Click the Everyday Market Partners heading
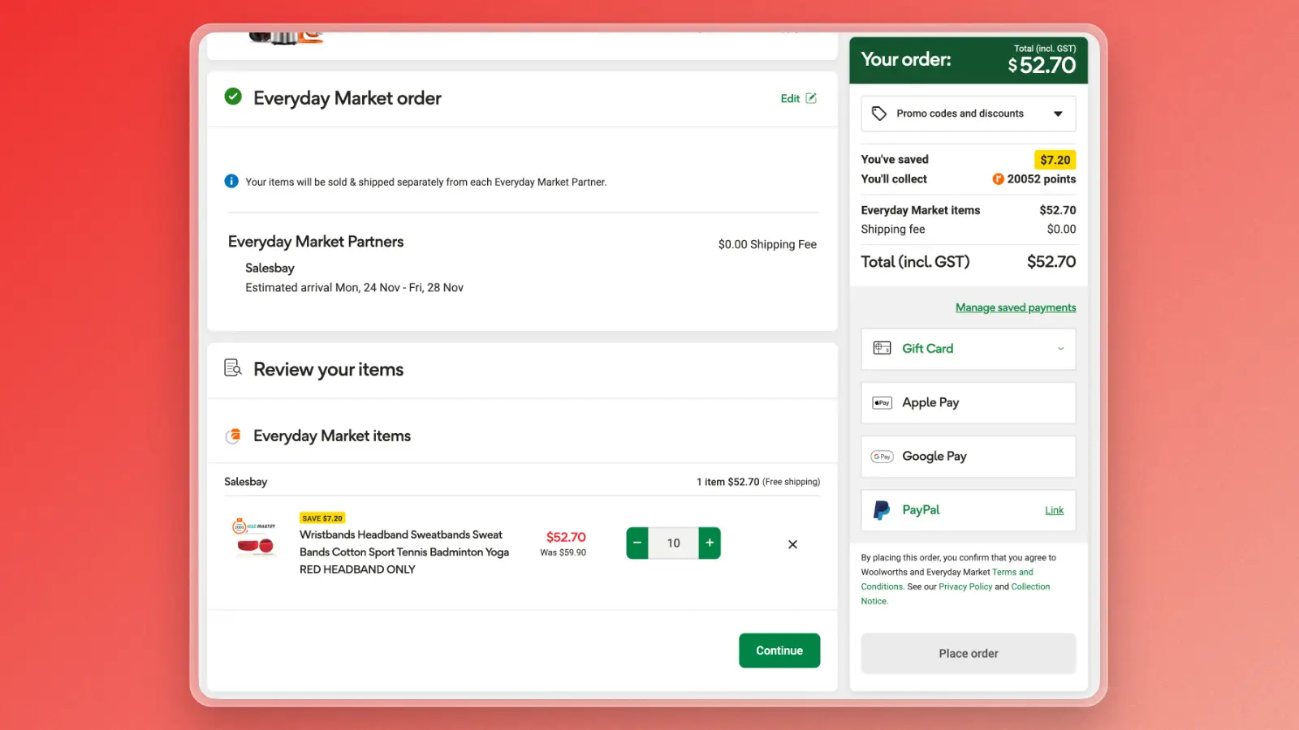The image size is (1299, 730). pyautogui.click(x=316, y=242)
